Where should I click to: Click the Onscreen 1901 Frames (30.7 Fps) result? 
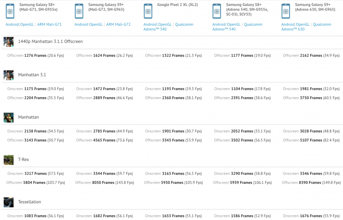click(173, 131)
